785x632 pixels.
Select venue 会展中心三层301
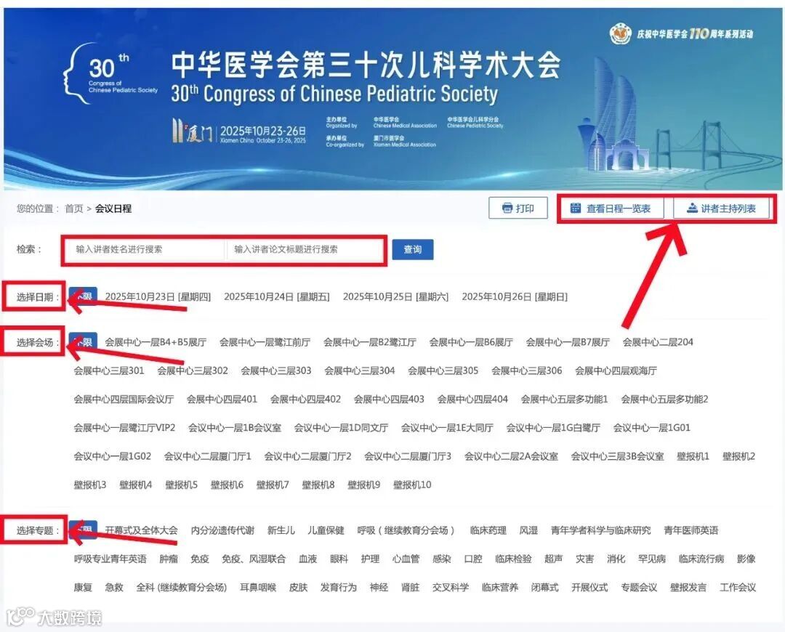[x=109, y=370]
